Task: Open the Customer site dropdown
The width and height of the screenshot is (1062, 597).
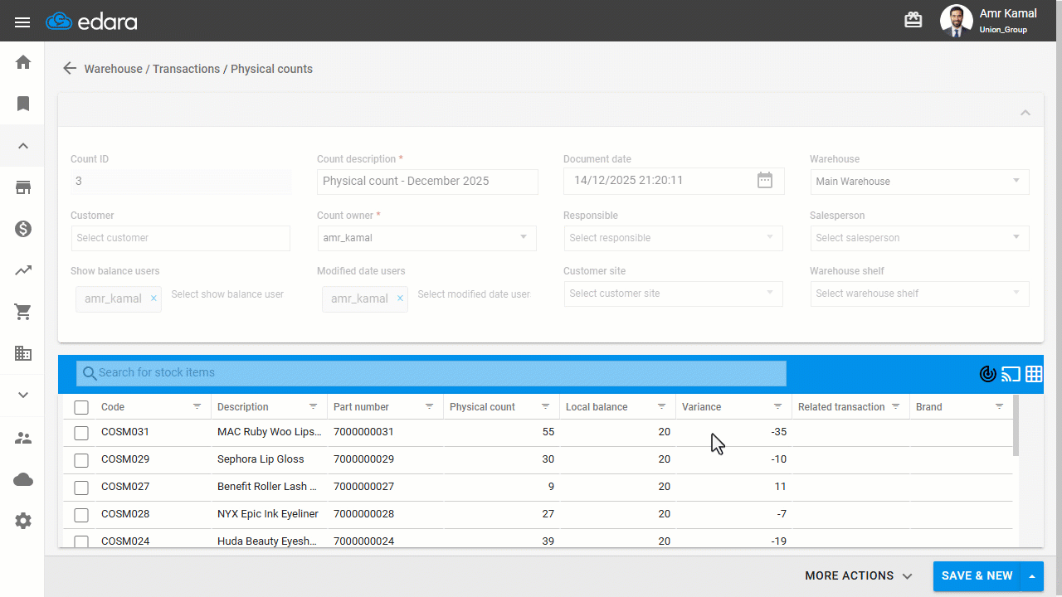Action: click(x=673, y=294)
